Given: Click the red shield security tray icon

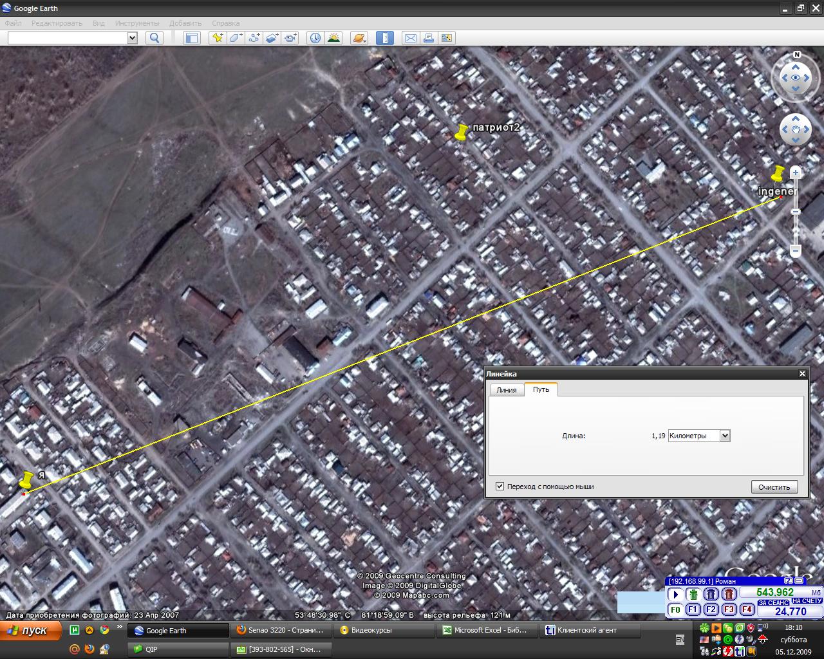Looking at the screenshot, I should [751, 627].
